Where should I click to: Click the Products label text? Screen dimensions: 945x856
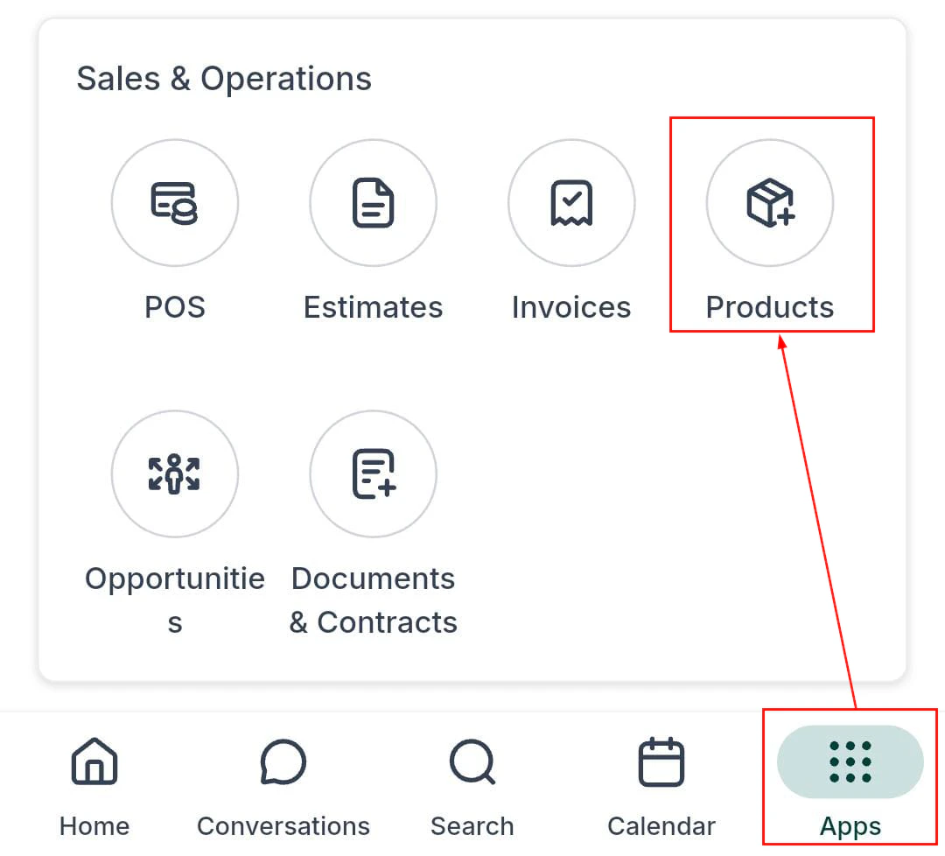click(x=769, y=306)
